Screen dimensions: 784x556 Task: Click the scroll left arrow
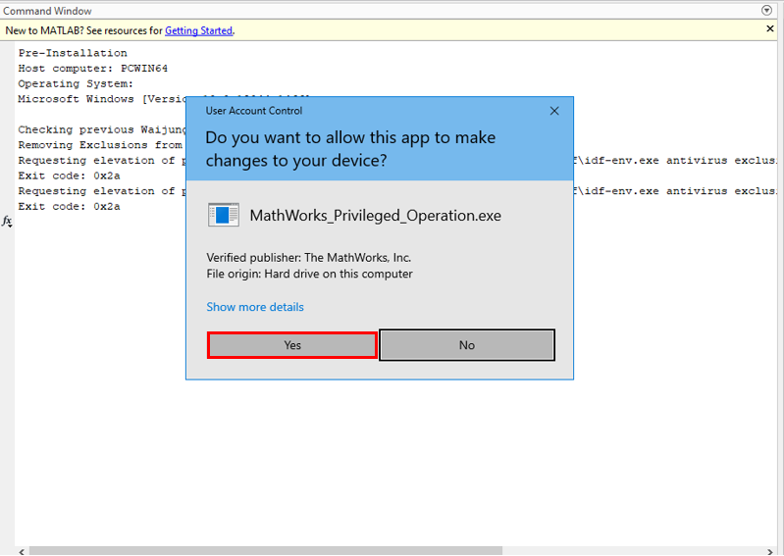coord(22,551)
